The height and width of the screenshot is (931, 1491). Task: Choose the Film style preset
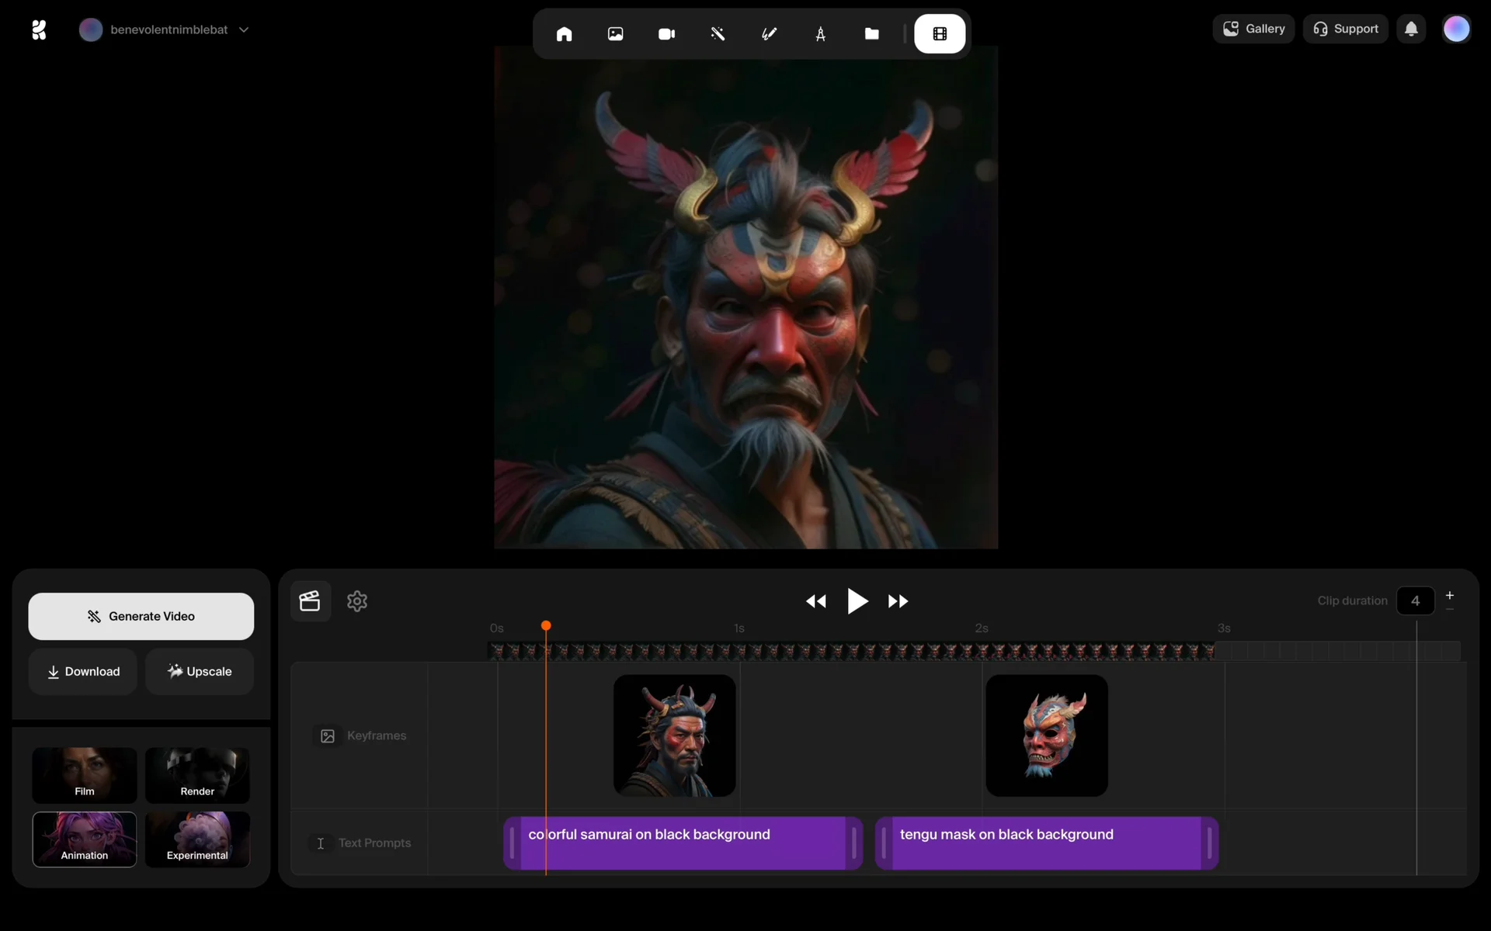[85, 775]
